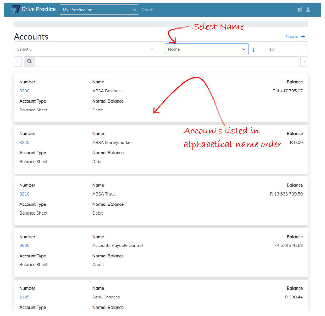The height and width of the screenshot is (316, 325).
Task: Click Balance Sheet type for ABSA Business
Action: click(33, 110)
